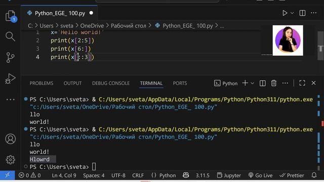Click the unsaved dot on the file tab
This screenshot has width=324, height=182.
(91, 13)
